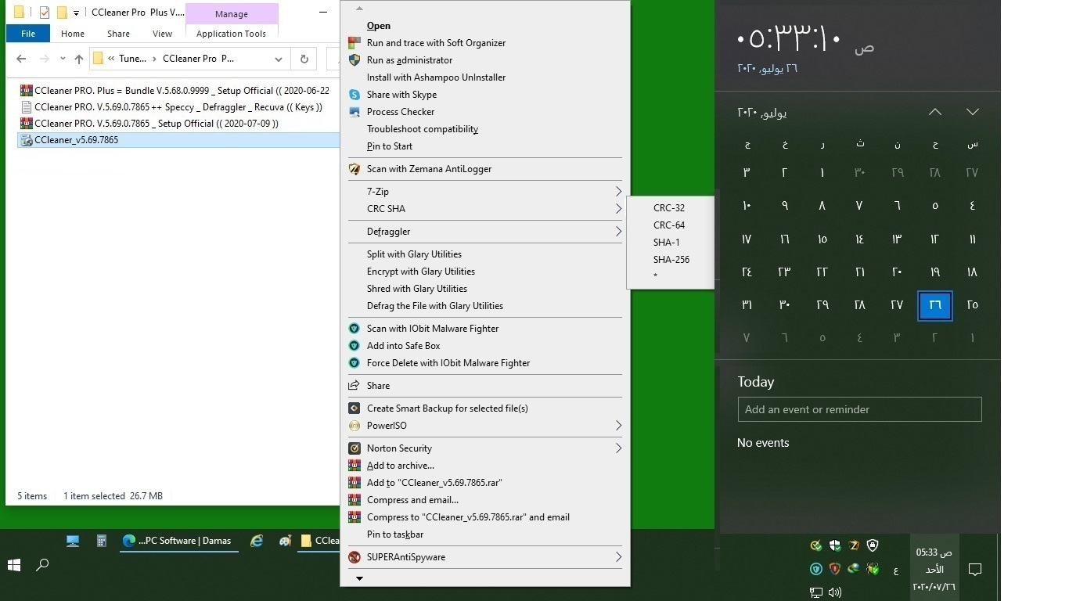Show the previous month in the calendar
This screenshot has width=1069, height=601.
point(935,112)
